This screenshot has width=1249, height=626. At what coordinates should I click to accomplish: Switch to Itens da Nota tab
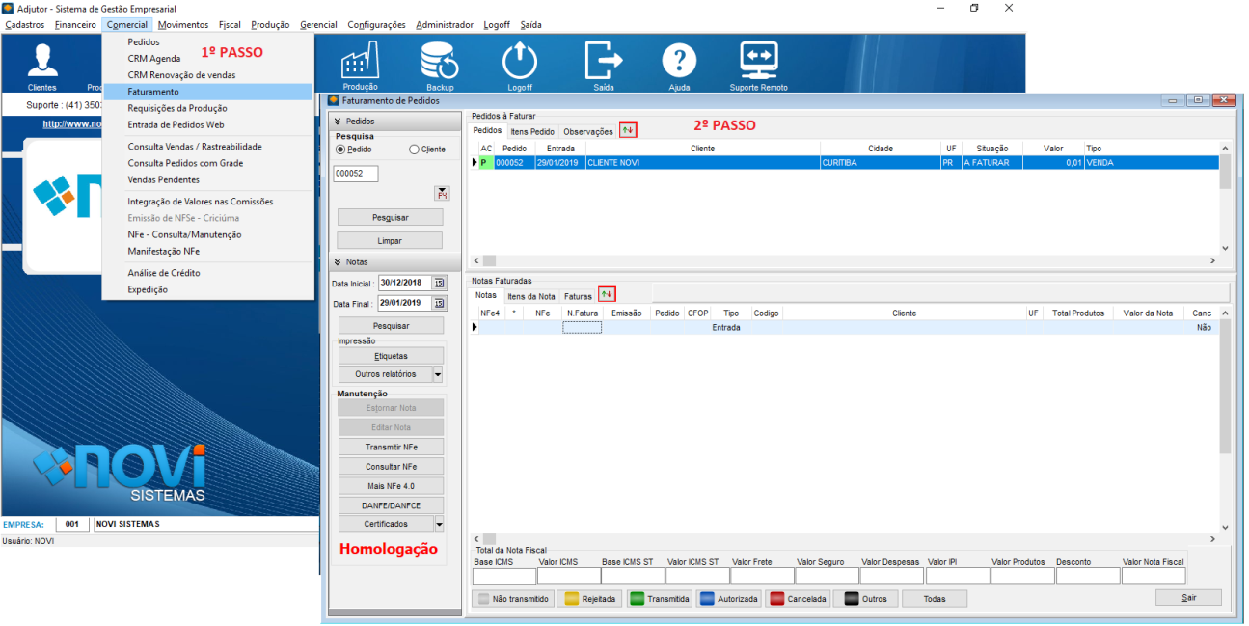click(531, 296)
